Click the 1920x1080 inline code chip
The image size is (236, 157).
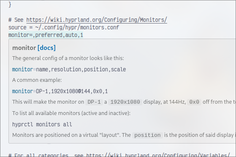125,102
